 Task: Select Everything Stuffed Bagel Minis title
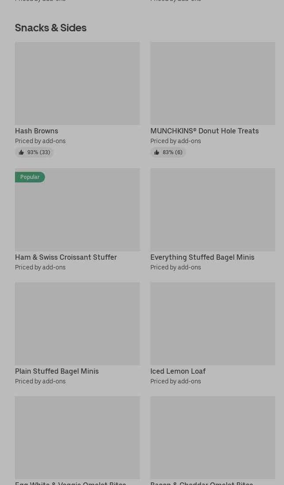tap(202, 257)
